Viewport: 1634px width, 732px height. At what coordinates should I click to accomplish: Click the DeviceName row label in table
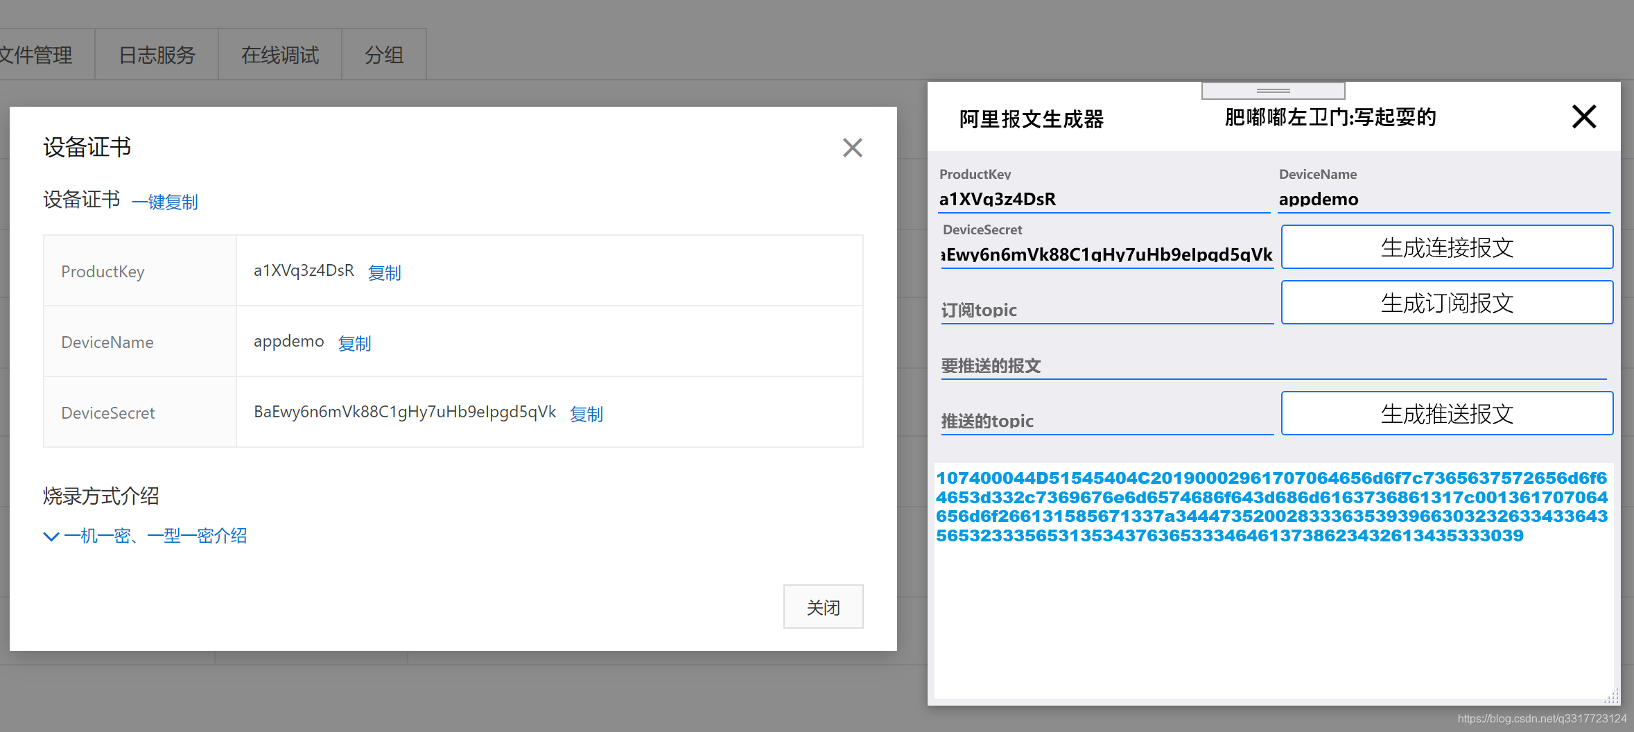(x=107, y=342)
